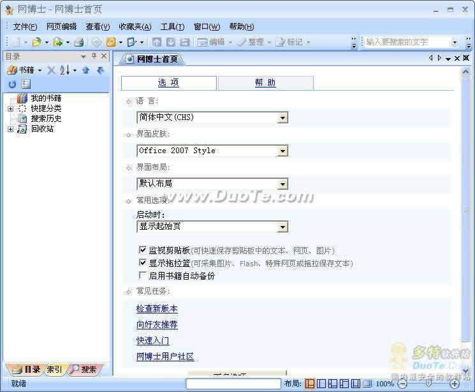Click the orange edit-page toolbar icon
The width and height of the screenshot is (475, 392).
tap(111, 42)
